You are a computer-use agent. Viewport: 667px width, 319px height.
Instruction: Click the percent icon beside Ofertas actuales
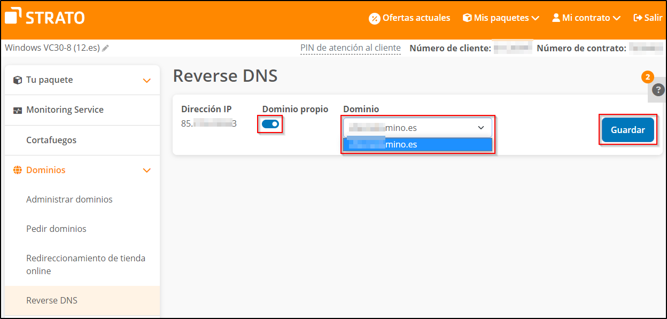tap(374, 18)
